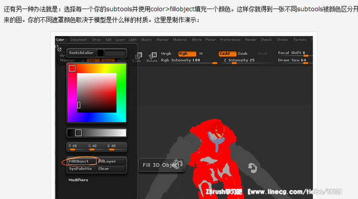Viewport: 358px width, 199px height.
Task: Pick a shade in the inner color square
Action: (x=96, y=93)
